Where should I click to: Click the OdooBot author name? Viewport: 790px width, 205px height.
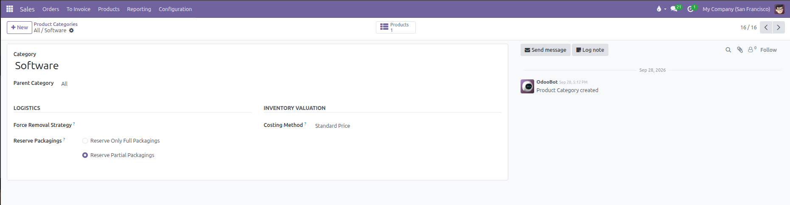tap(547, 82)
